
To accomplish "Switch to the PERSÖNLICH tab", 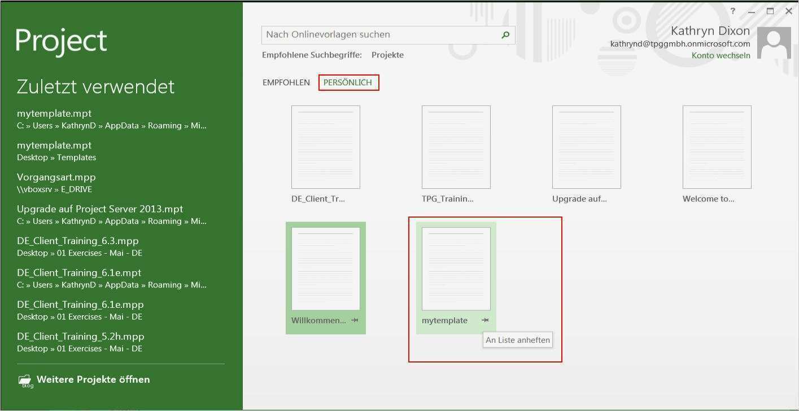I will click(348, 82).
